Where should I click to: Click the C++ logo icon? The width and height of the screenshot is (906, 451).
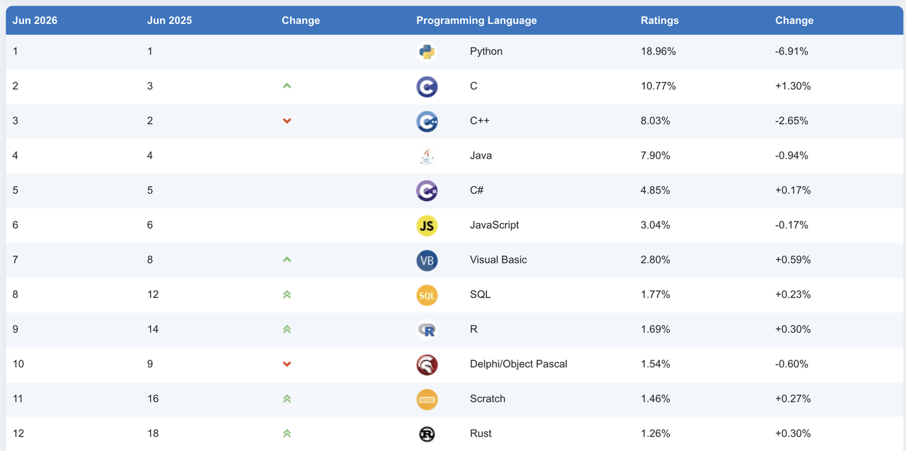click(427, 121)
